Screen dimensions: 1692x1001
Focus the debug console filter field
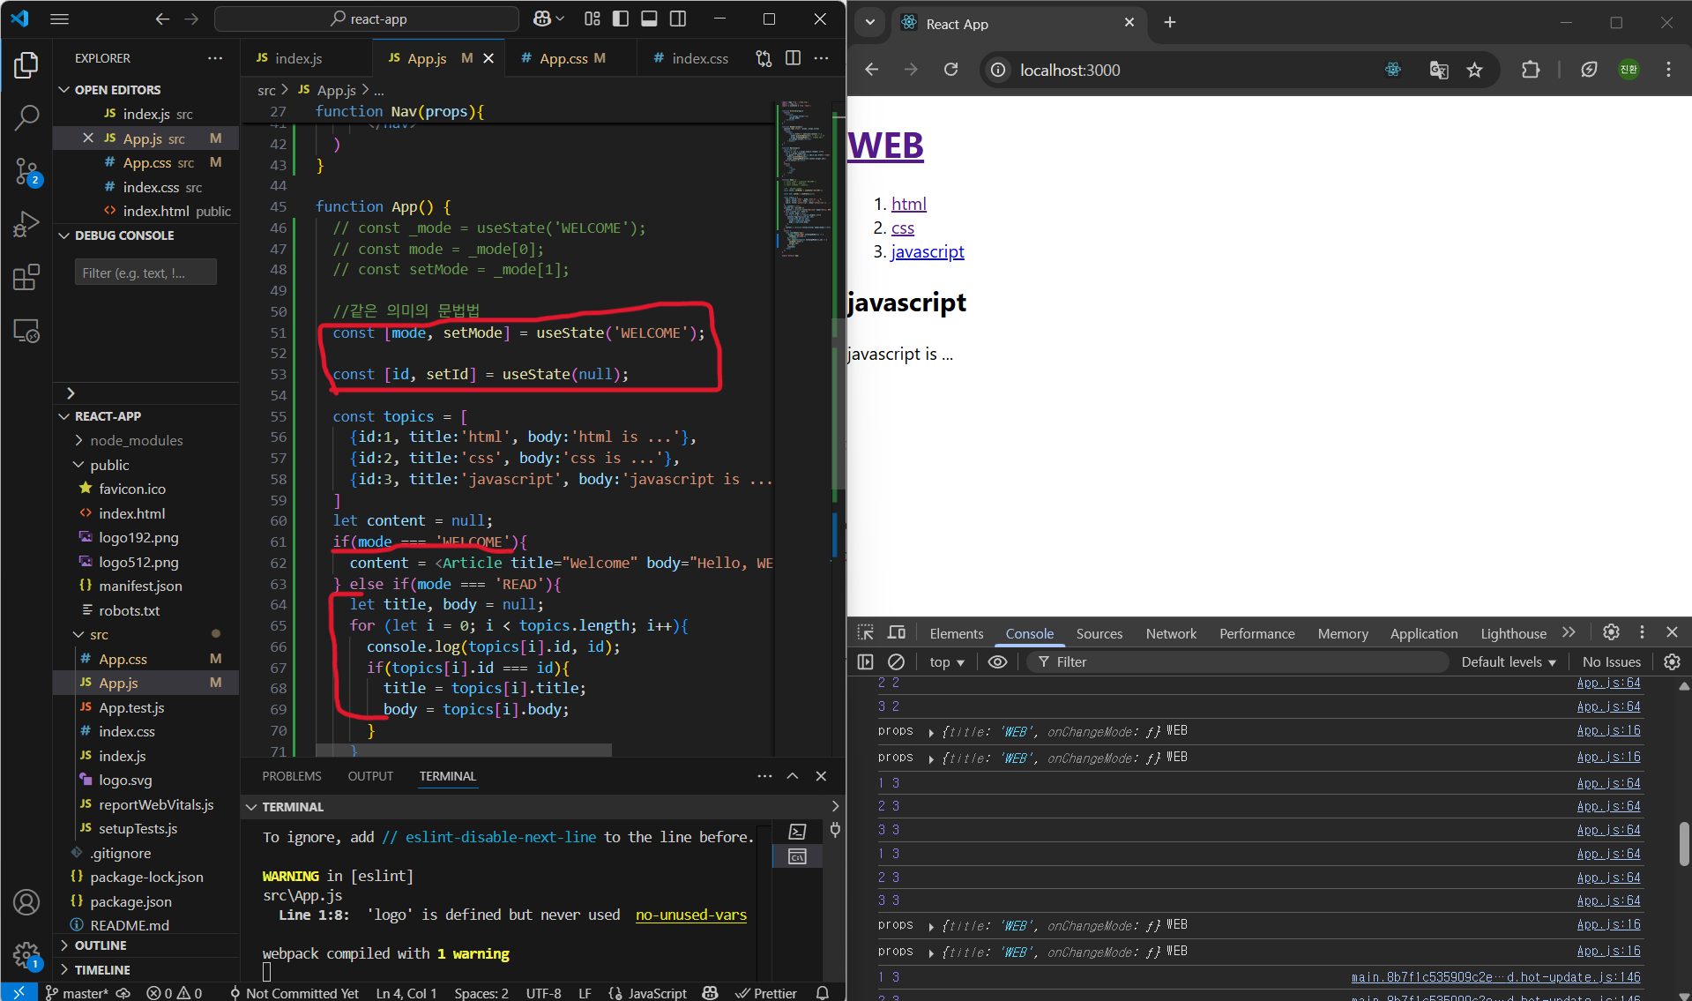145,273
